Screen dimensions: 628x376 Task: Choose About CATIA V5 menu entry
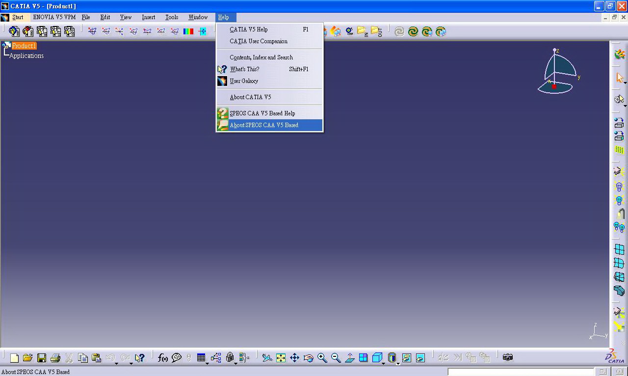tap(269, 97)
